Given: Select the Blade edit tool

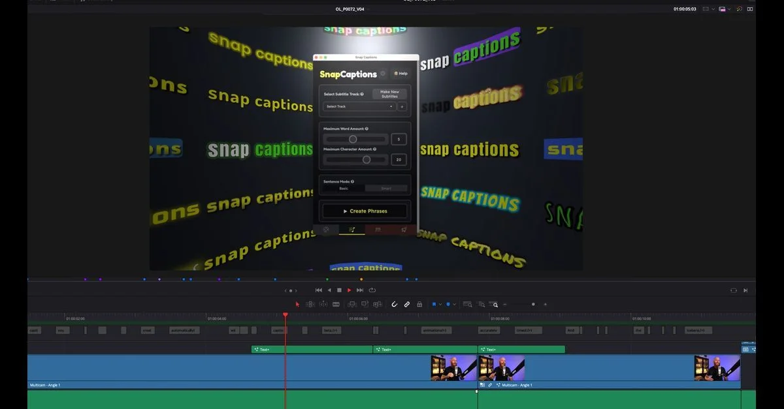Looking at the screenshot, I should 336,304.
